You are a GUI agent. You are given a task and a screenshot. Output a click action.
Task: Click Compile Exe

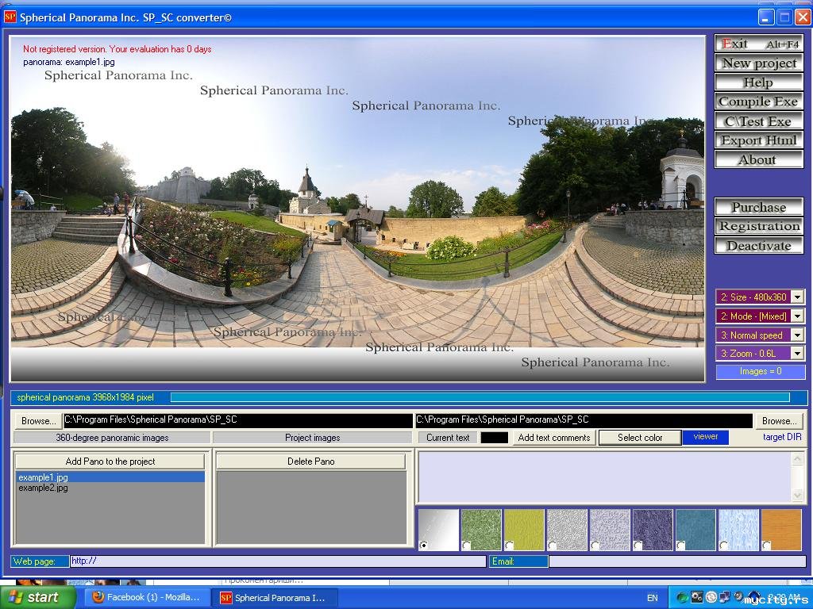pos(759,101)
